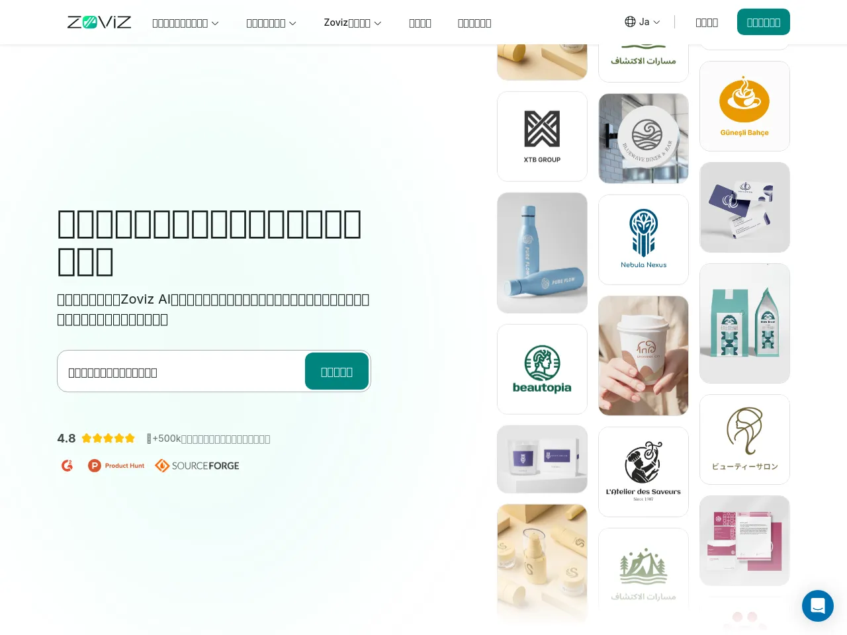Click the teal button inside the input box
The width and height of the screenshot is (847, 635).
(x=337, y=371)
